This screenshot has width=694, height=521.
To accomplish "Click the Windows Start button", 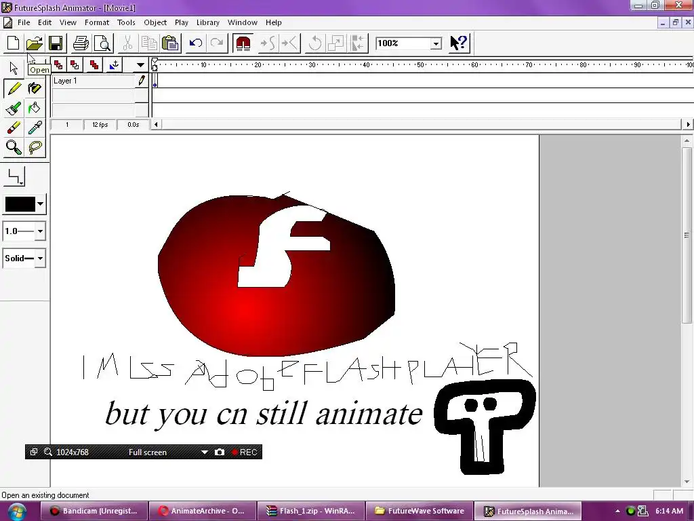I will pos(17,512).
